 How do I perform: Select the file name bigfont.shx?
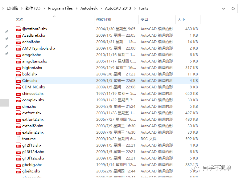pos(32,68)
